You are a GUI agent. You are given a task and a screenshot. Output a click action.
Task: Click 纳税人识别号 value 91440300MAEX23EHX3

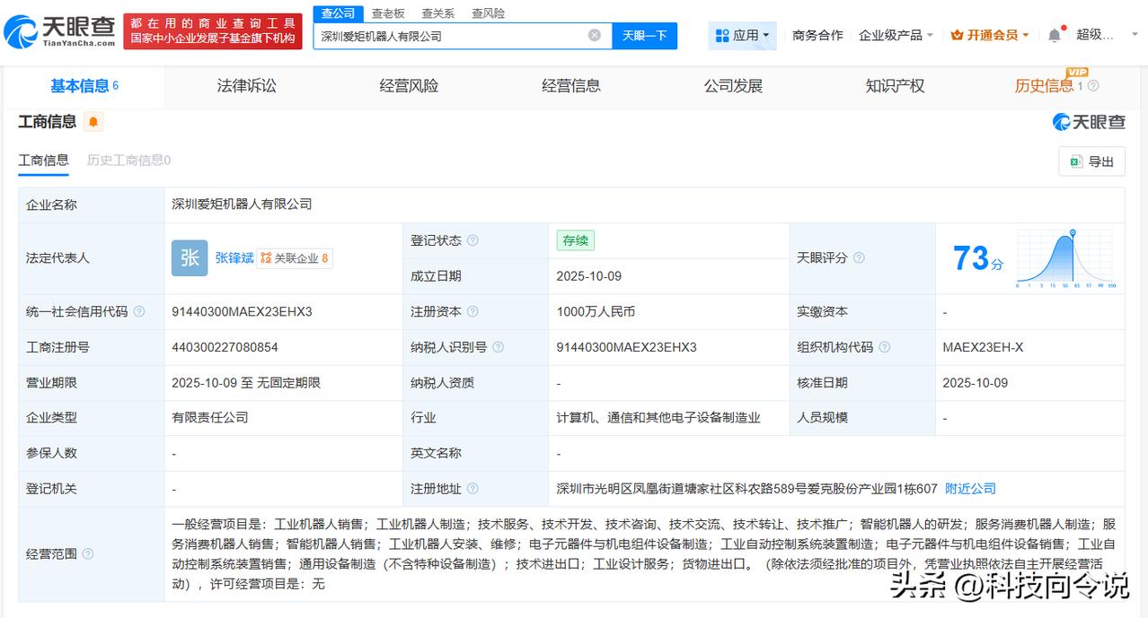[626, 347]
